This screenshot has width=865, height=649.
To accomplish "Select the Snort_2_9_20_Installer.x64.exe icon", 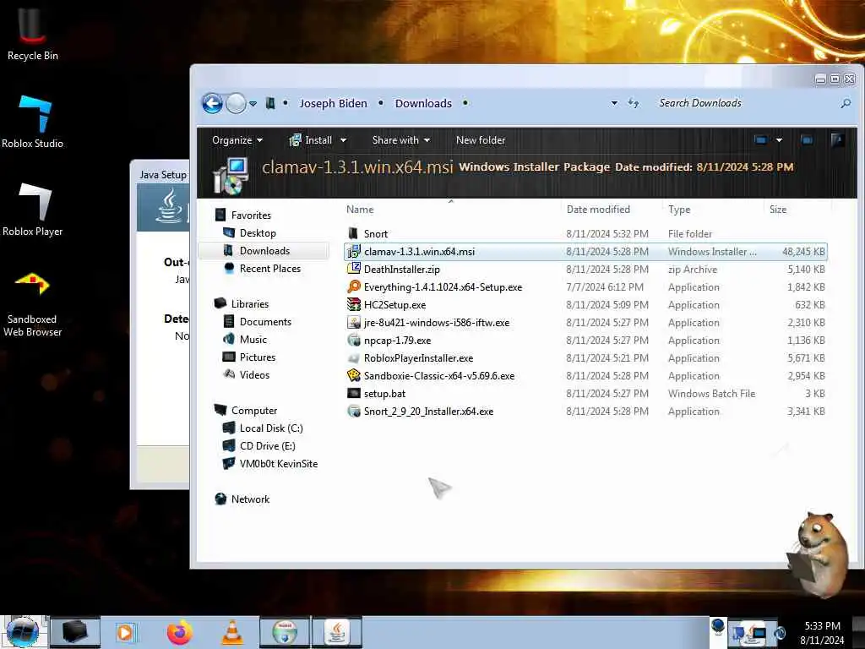I will pos(354,412).
